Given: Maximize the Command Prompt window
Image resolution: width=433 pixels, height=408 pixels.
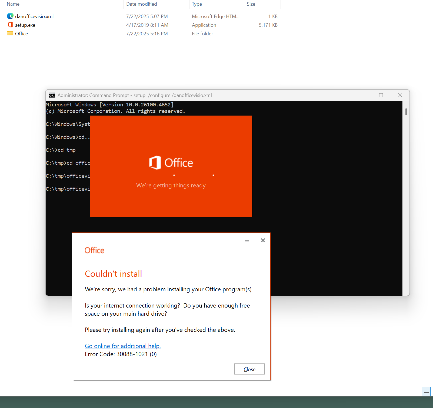Looking at the screenshot, I should (381, 95).
